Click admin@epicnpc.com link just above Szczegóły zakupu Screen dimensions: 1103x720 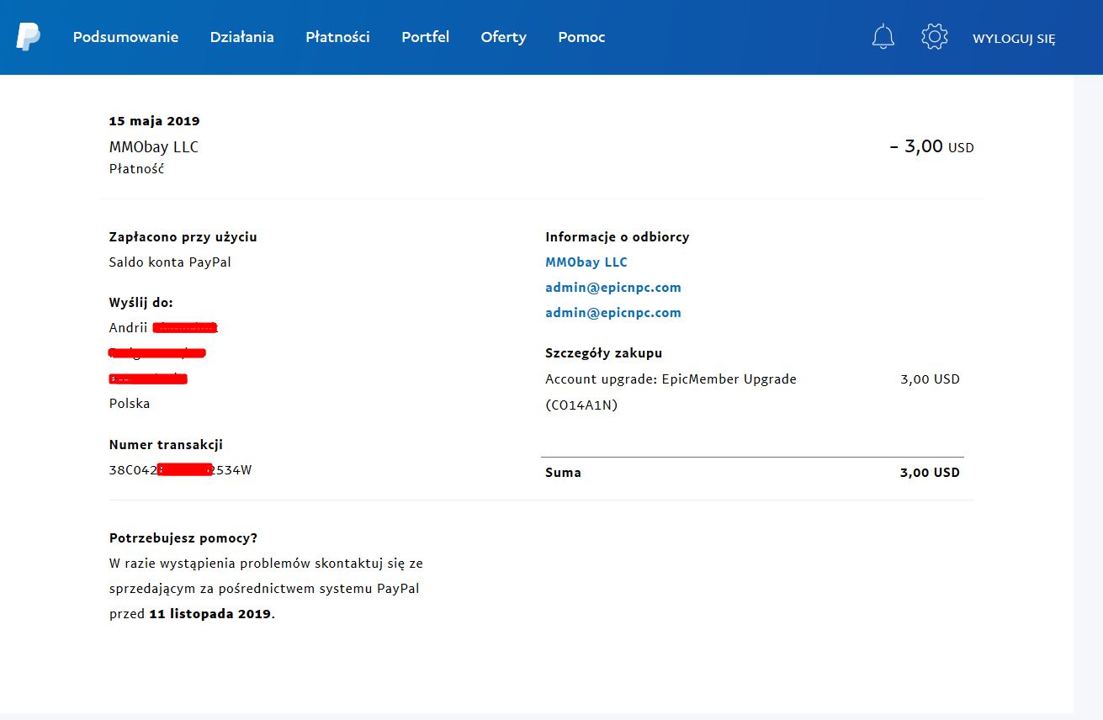pos(613,313)
